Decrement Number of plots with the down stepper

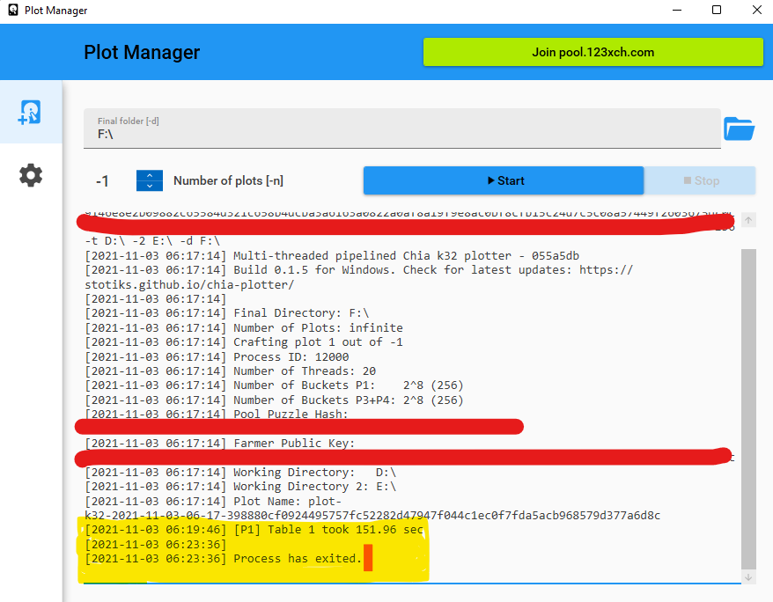[149, 186]
